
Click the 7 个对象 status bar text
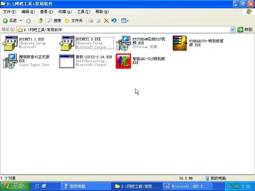8,178
